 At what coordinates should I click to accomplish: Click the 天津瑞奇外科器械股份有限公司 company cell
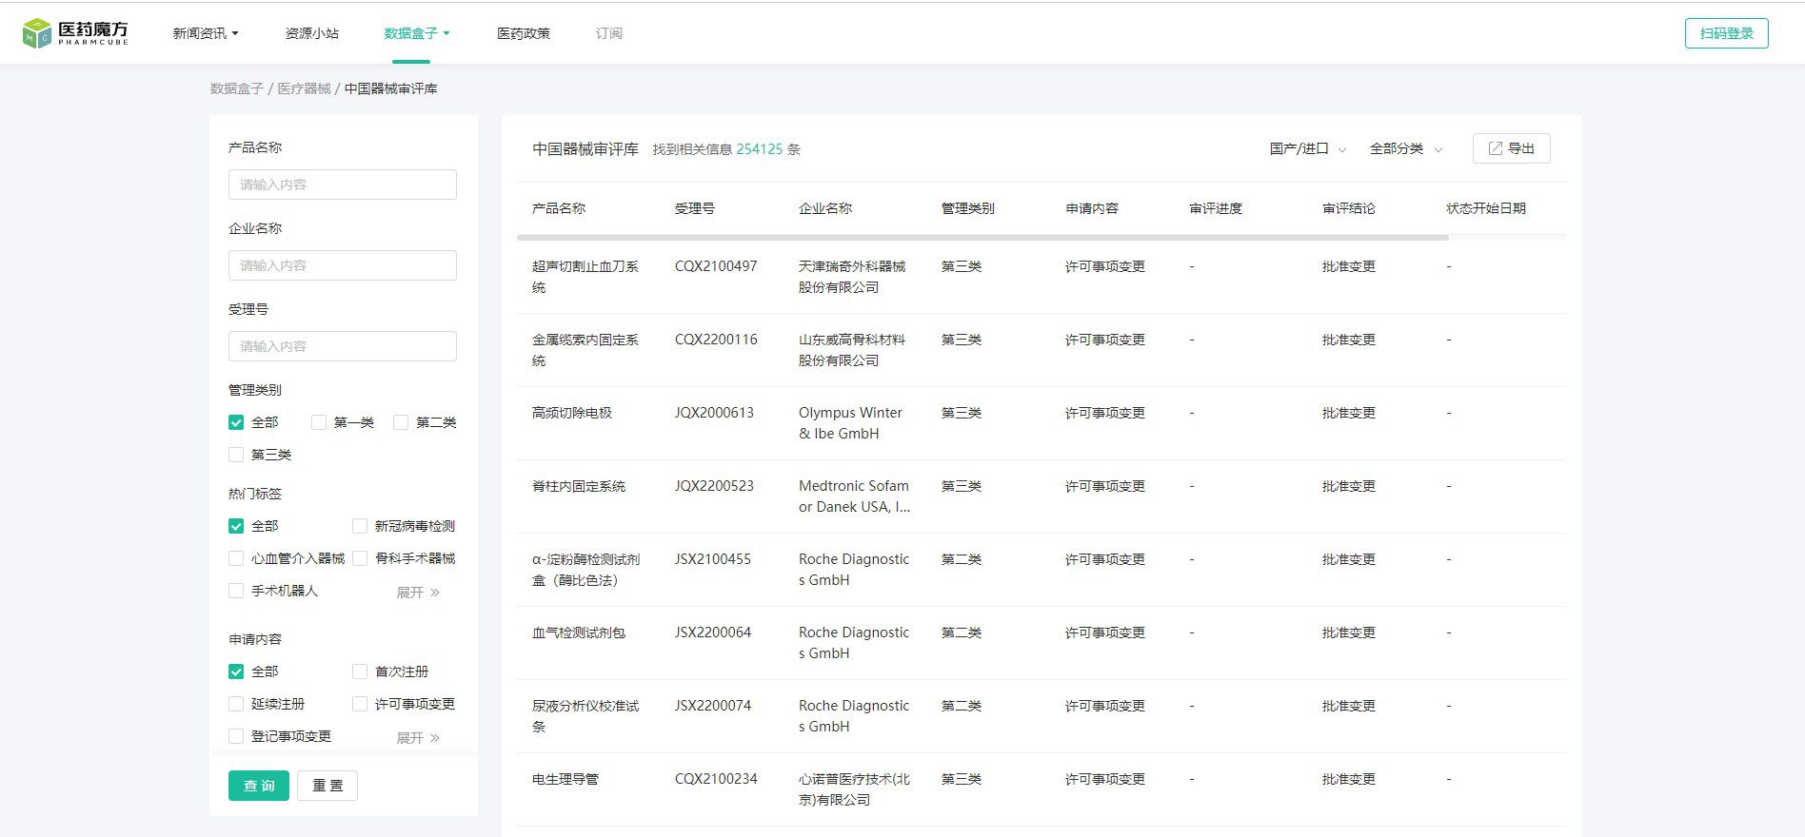point(852,277)
